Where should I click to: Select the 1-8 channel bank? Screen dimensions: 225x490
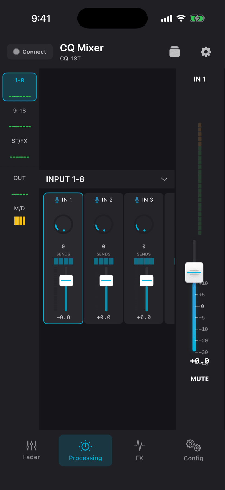click(20, 87)
